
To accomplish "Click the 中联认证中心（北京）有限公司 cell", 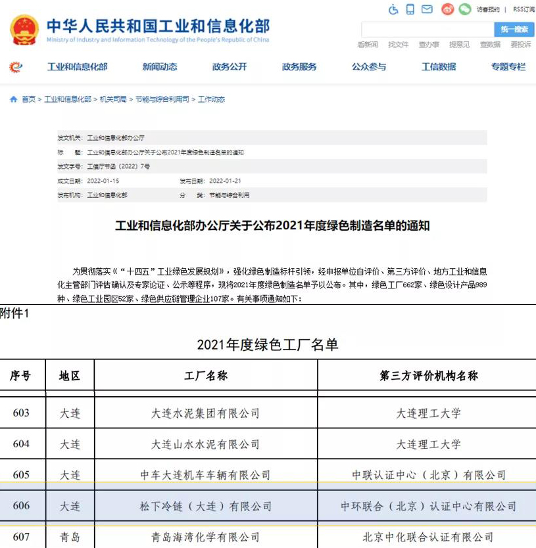I will point(429,475).
